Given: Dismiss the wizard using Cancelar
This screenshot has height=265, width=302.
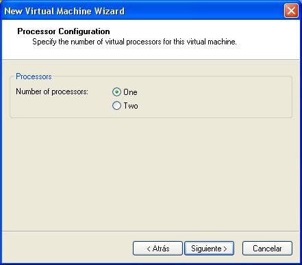Looking at the screenshot, I should pyautogui.click(x=267, y=249).
